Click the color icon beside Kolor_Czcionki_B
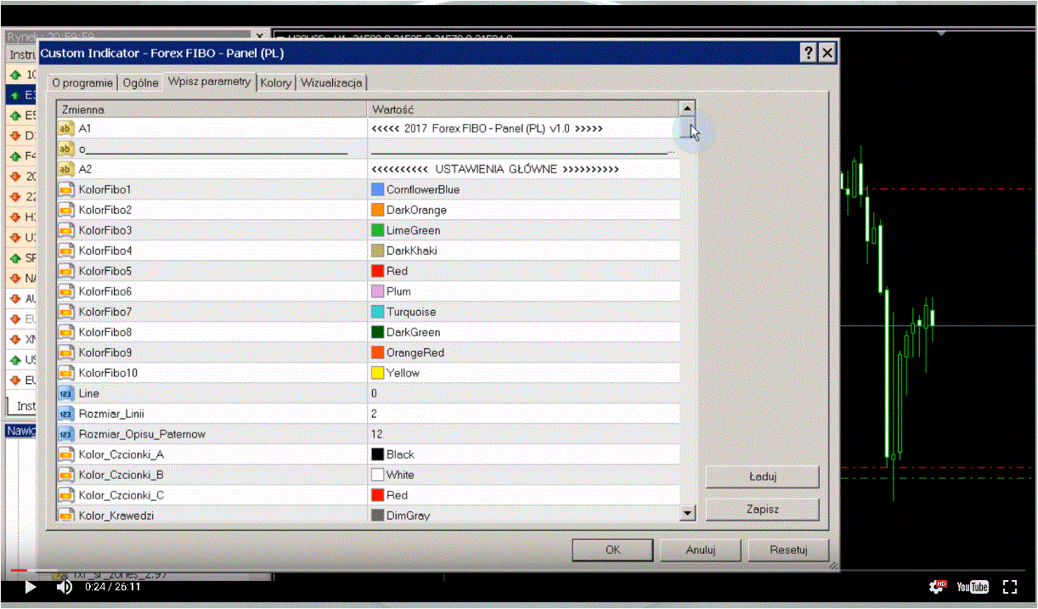 (66, 475)
